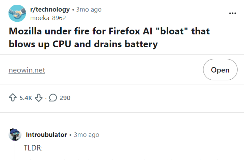Click the post's "3mo ago" timestamp

click(89, 10)
